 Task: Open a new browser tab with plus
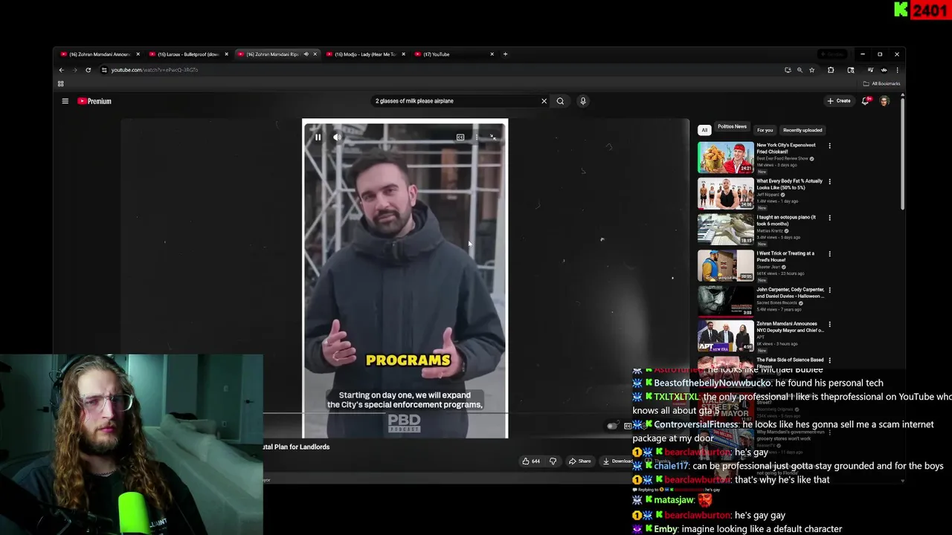(x=505, y=54)
